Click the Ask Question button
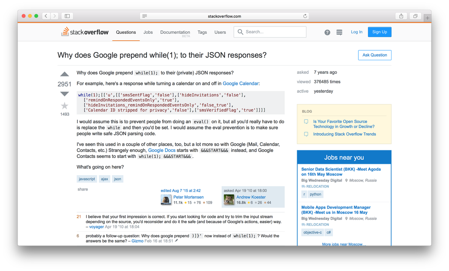449x271 pixels. pos(375,55)
